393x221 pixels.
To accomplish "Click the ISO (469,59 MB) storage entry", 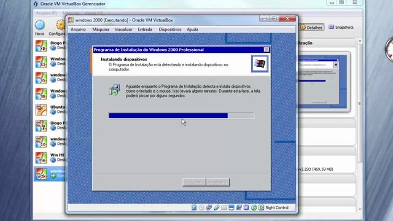I will click(x=315, y=169).
